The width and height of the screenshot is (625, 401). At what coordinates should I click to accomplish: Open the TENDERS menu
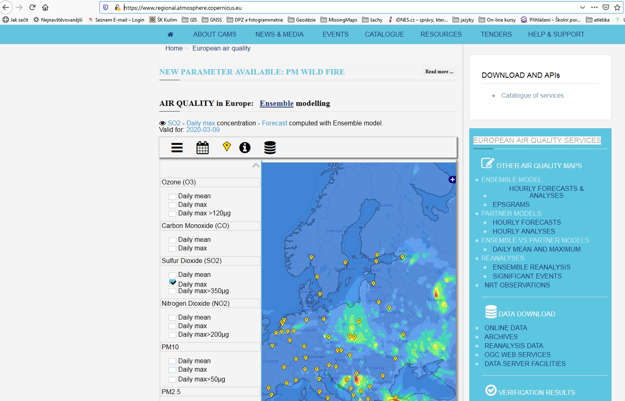496,35
